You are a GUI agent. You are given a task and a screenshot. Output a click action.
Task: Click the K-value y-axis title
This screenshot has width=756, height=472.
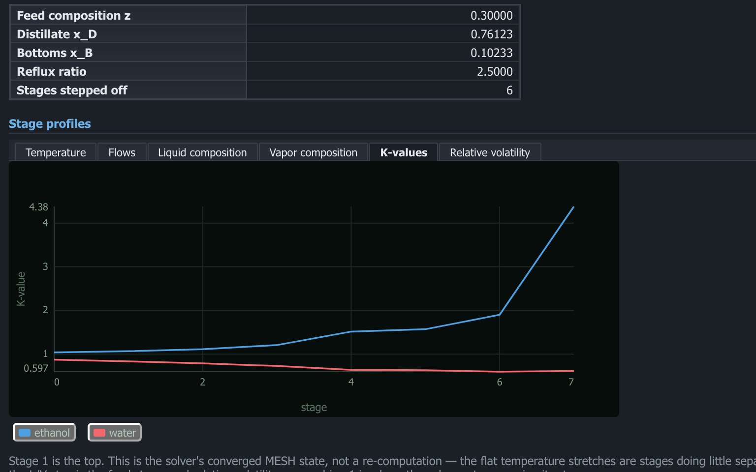tap(21, 289)
